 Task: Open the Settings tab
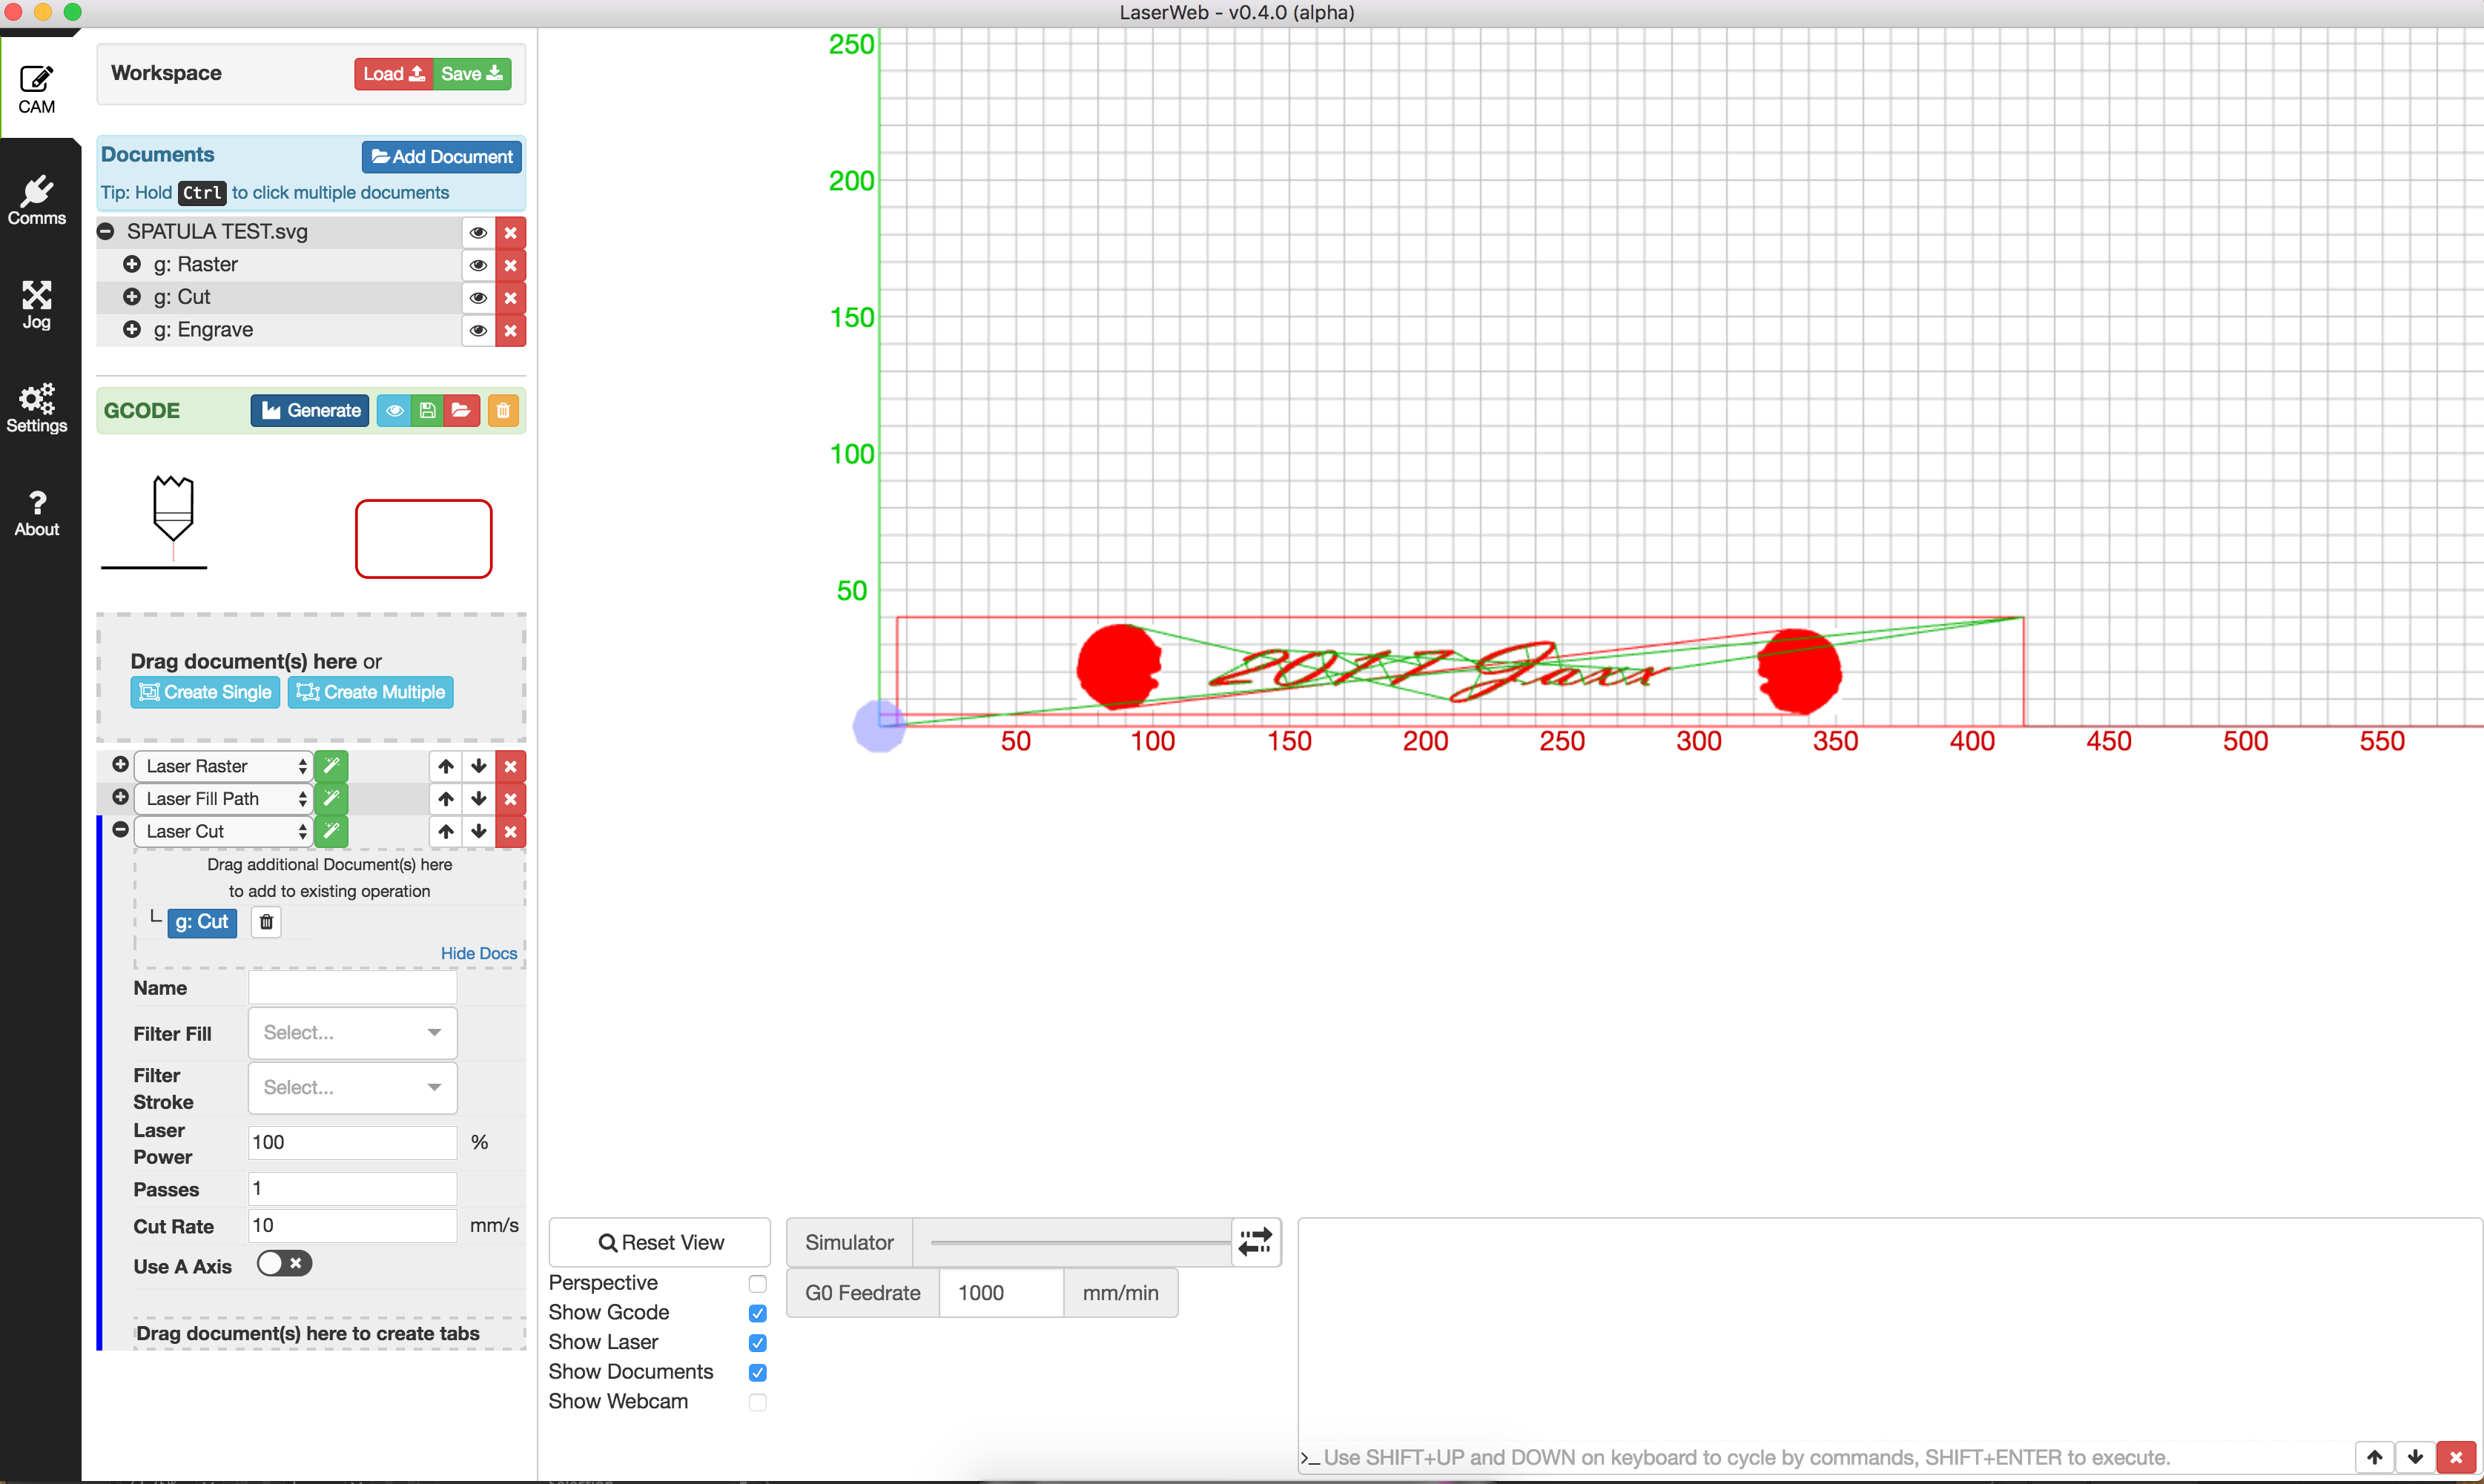pos(37,408)
